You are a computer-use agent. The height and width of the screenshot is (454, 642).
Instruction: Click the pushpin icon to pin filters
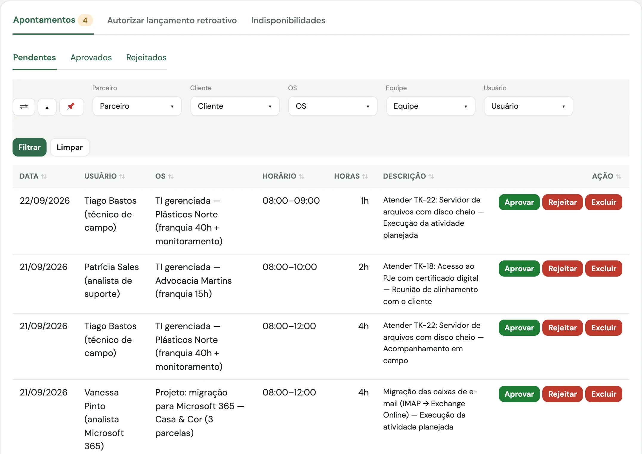pos(71,107)
